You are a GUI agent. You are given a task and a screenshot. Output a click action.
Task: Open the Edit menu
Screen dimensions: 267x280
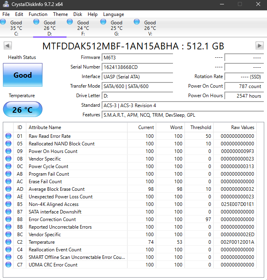(19, 14)
